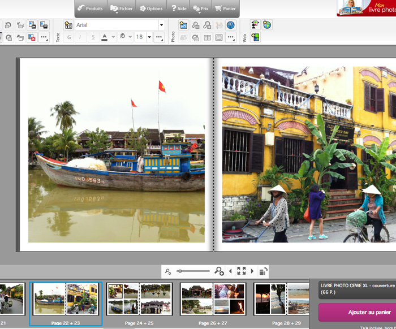Image resolution: width=396 pixels, height=329 pixels.
Task: Expand font size dropdown arrow
Action: click(x=149, y=37)
